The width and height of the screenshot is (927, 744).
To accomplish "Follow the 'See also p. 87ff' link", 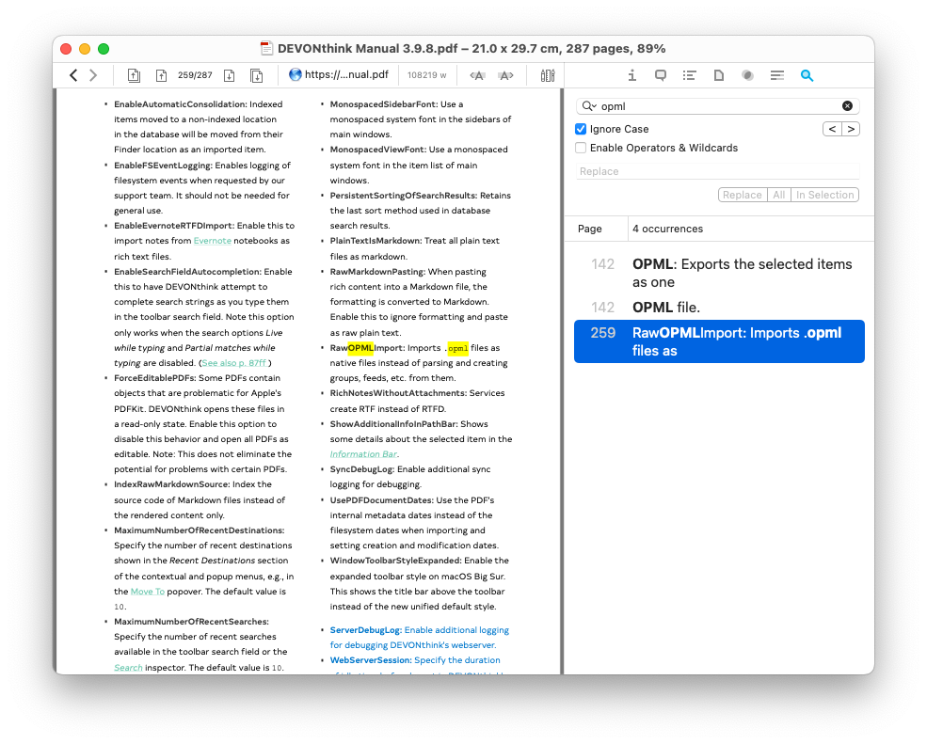I will [x=234, y=363].
